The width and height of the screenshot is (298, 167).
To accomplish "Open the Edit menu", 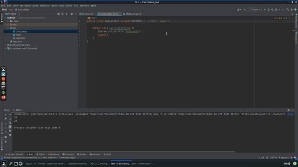I will (9, 6).
